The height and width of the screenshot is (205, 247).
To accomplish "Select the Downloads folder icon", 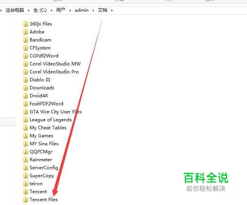I will 25,88.
